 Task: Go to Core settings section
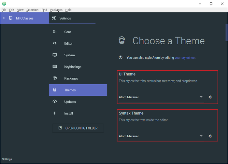click(x=78, y=32)
